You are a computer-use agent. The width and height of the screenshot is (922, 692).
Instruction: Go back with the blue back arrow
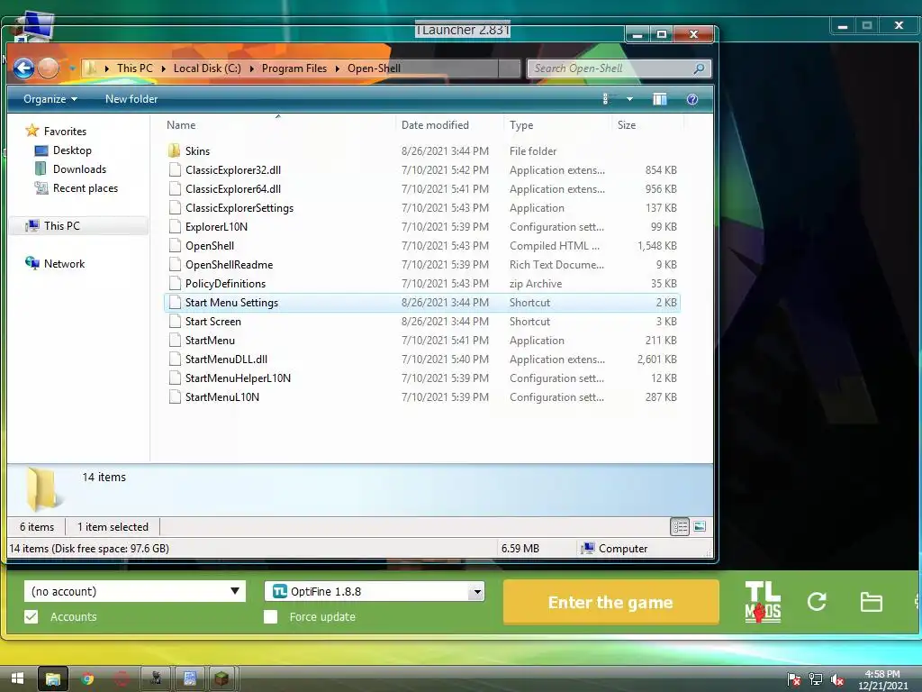23,68
